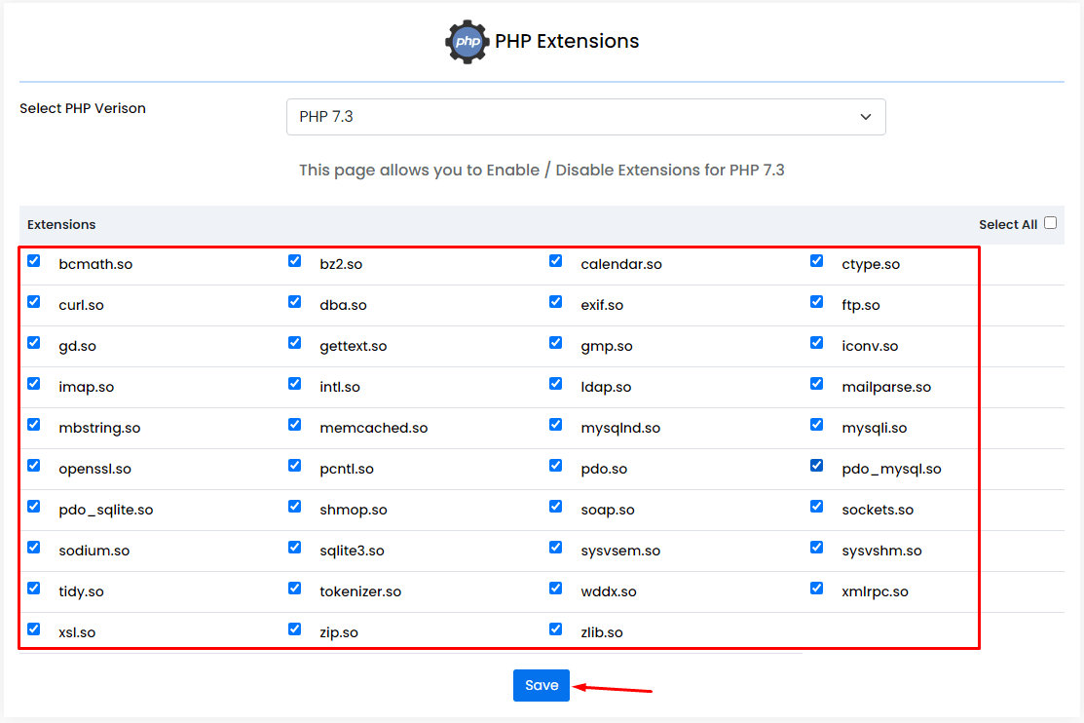1084x723 pixels.
Task: Toggle the zlib.so extension
Action: coord(556,628)
